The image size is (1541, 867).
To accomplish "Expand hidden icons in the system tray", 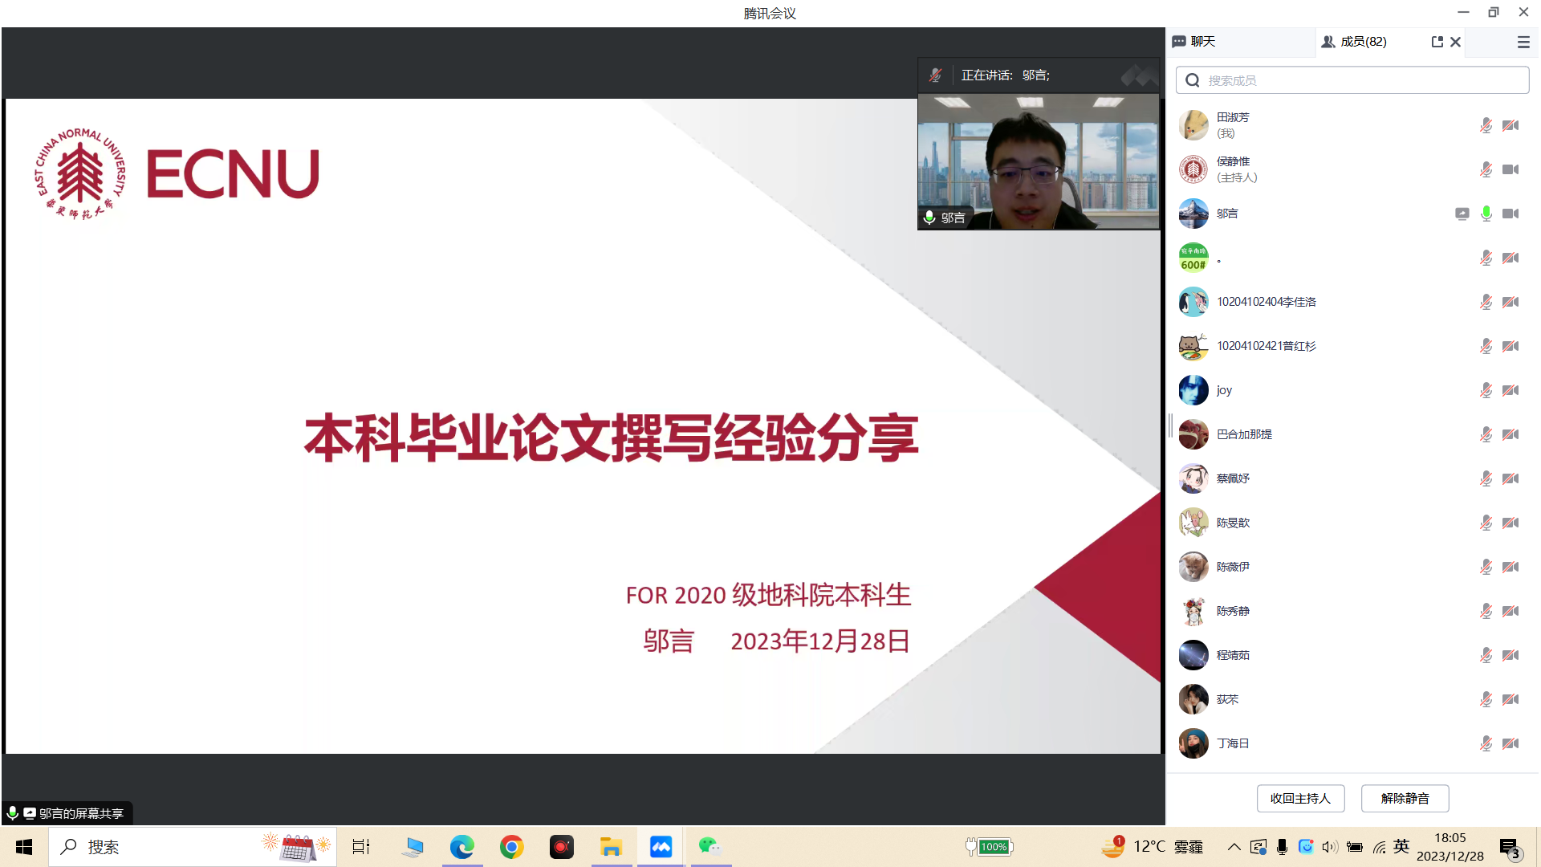I will [1234, 846].
